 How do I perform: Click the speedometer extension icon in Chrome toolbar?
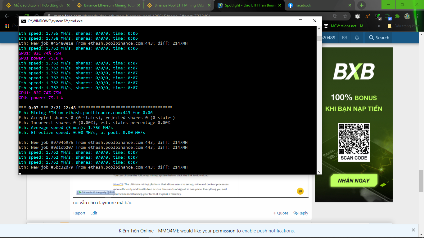pyautogui.click(x=358, y=16)
